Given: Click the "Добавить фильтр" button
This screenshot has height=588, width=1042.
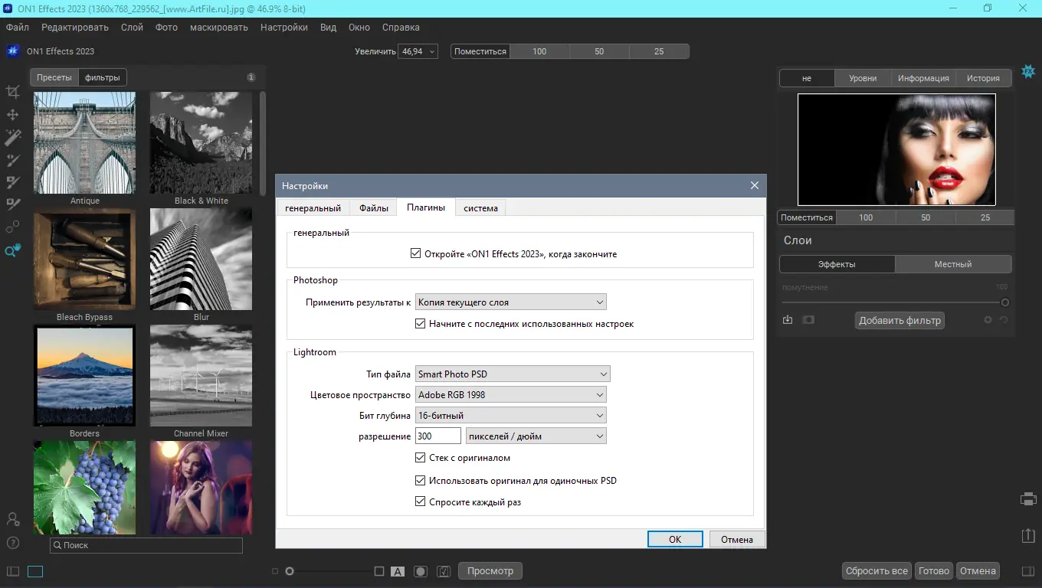Looking at the screenshot, I should point(899,321).
